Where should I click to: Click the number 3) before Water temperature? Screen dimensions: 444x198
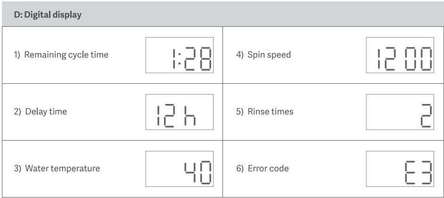(x=17, y=168)
